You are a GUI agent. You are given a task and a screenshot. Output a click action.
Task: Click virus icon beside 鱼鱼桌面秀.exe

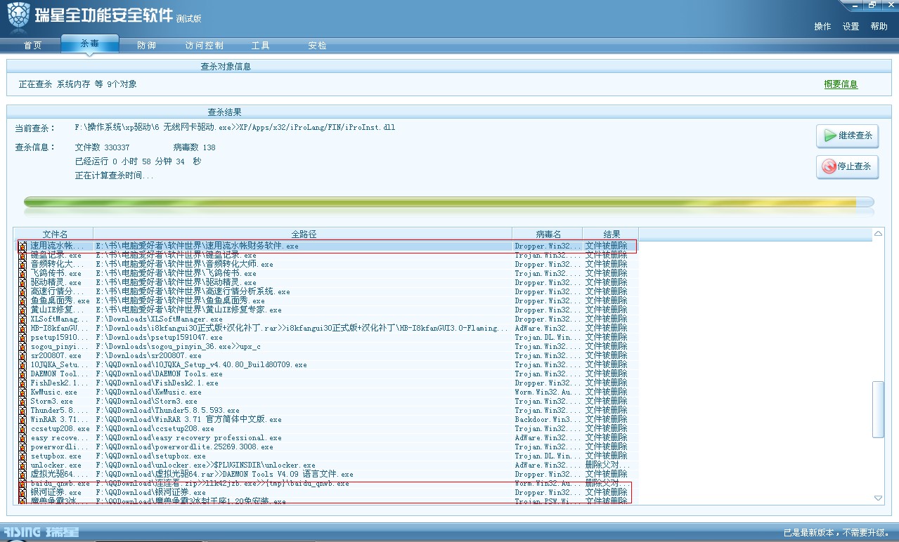coord(22,301)
